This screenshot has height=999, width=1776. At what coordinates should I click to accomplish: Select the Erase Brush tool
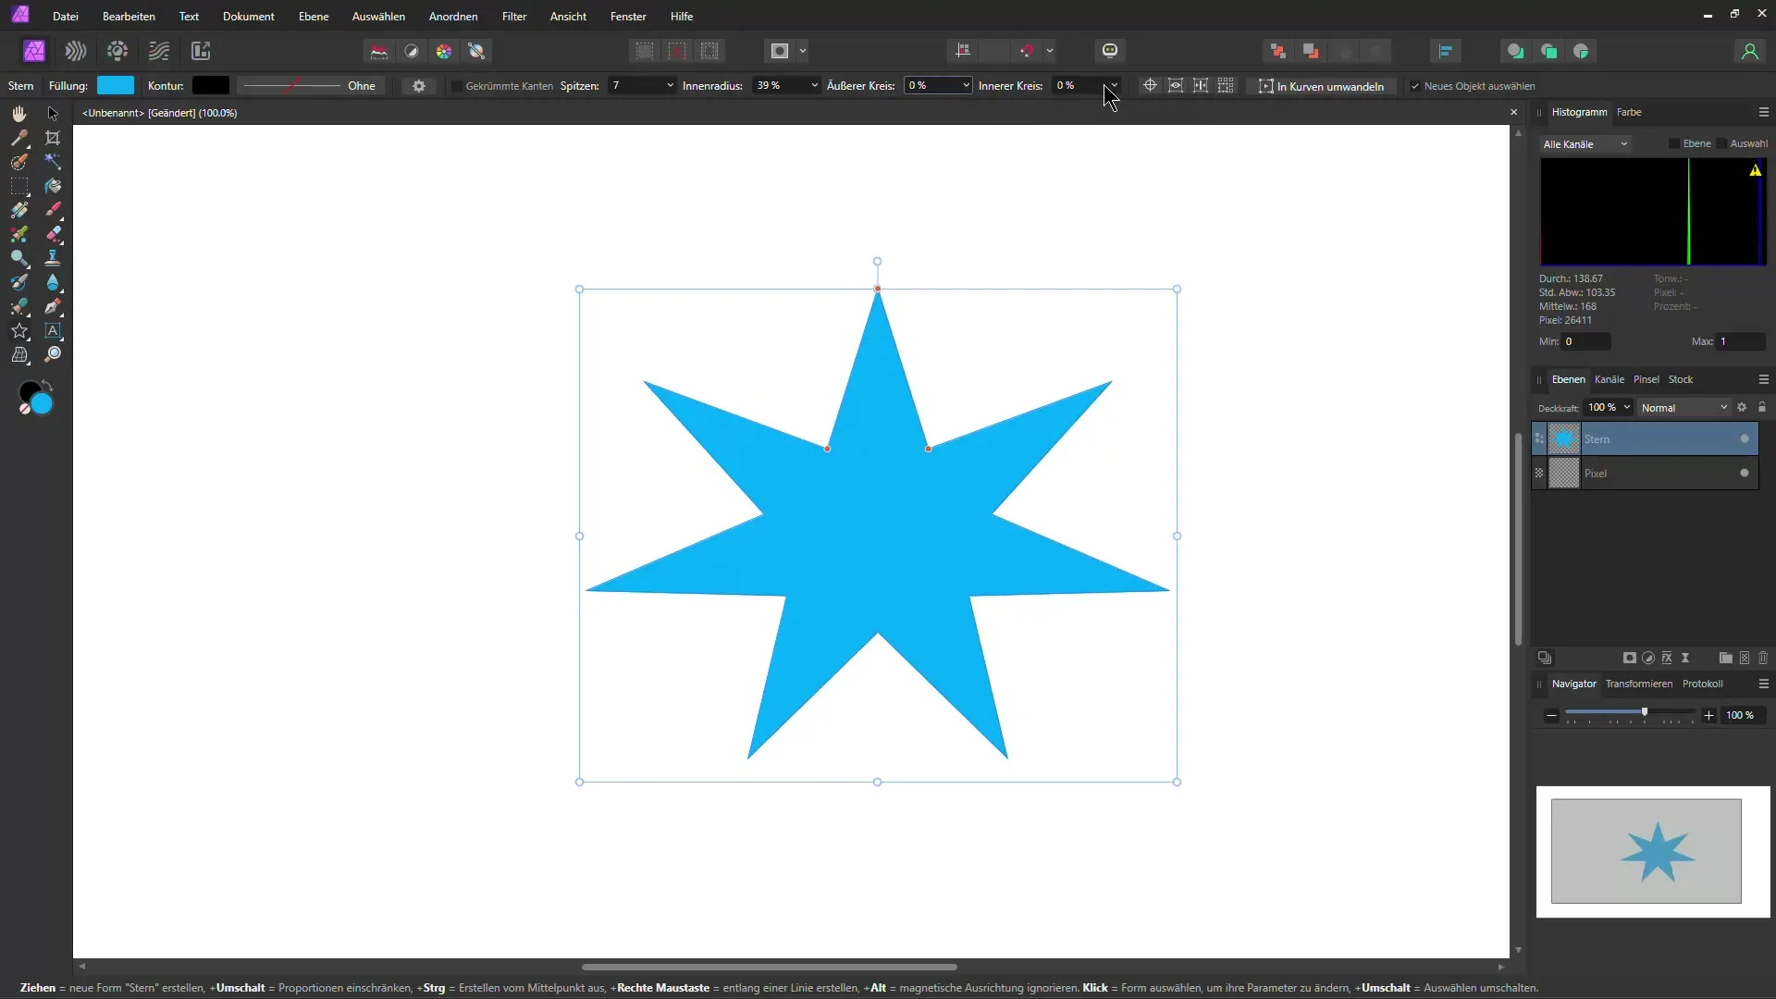[x=53, y=234]
